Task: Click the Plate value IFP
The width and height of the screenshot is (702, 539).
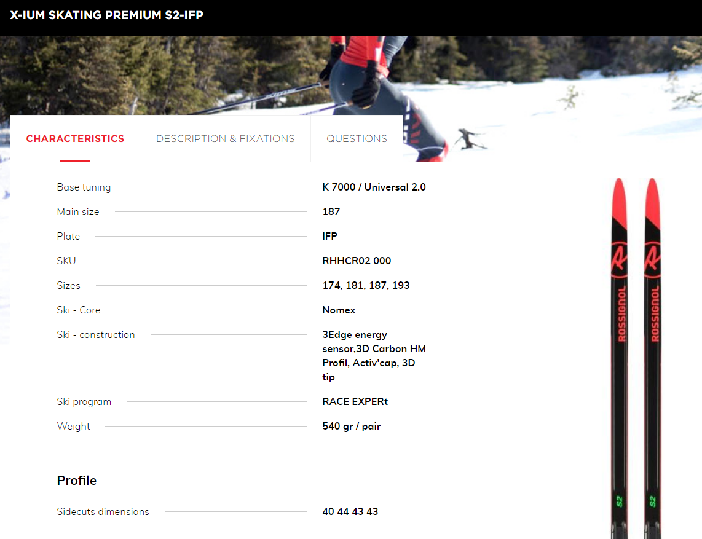Action: (330, 236)
